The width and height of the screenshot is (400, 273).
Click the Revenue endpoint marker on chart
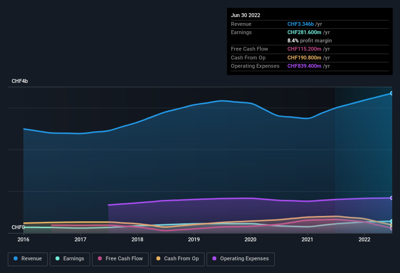(392, 94)
